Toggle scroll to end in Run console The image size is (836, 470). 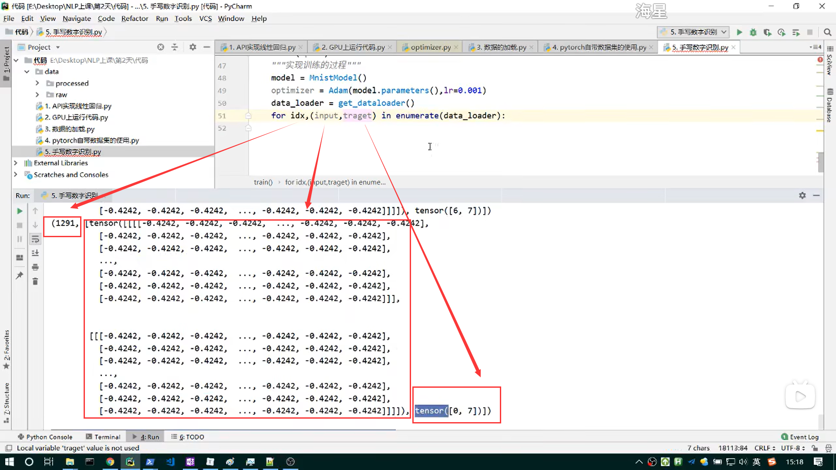click(x=35, y=253)
